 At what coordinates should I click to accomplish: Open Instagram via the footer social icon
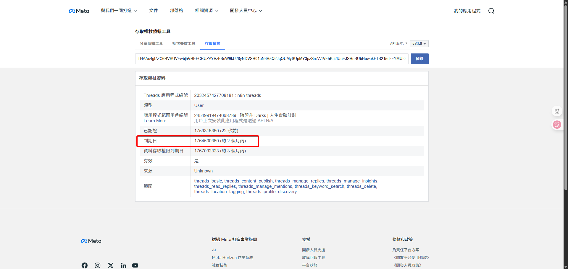[x=97, y=265]
